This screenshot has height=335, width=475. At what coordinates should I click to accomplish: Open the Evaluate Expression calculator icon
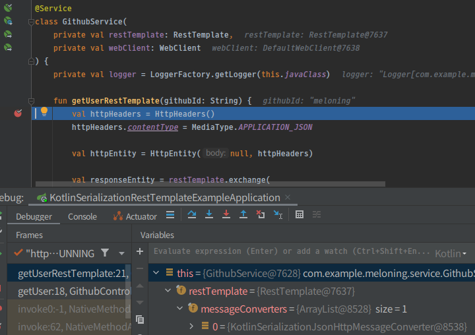pyautogui.click(x=300, y=215)
